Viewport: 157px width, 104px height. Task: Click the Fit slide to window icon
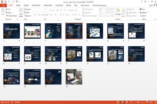point(155,102)
